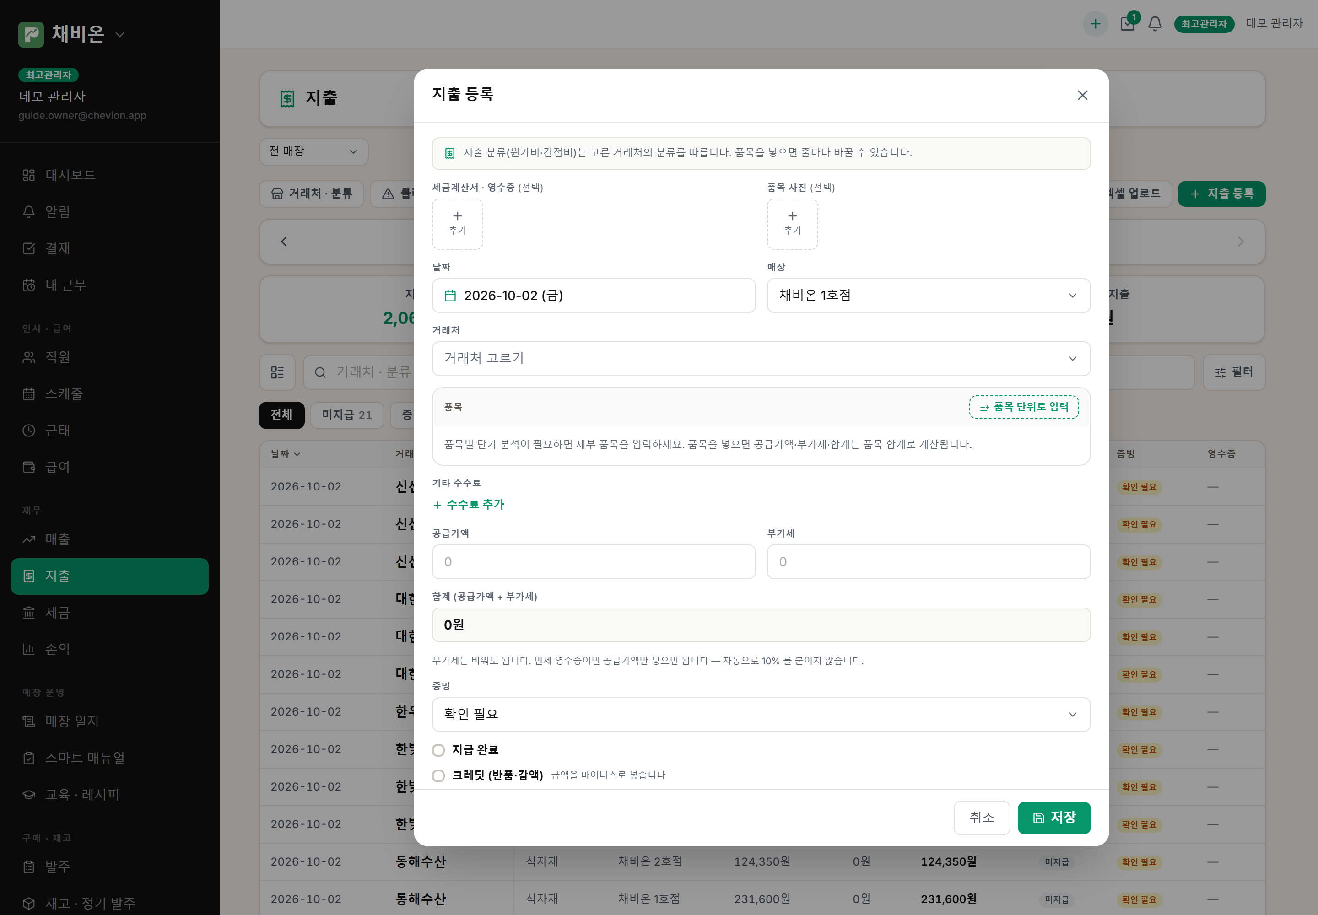
Task: Sort by the 날짜 column header
Action: [x=286, y=453]
